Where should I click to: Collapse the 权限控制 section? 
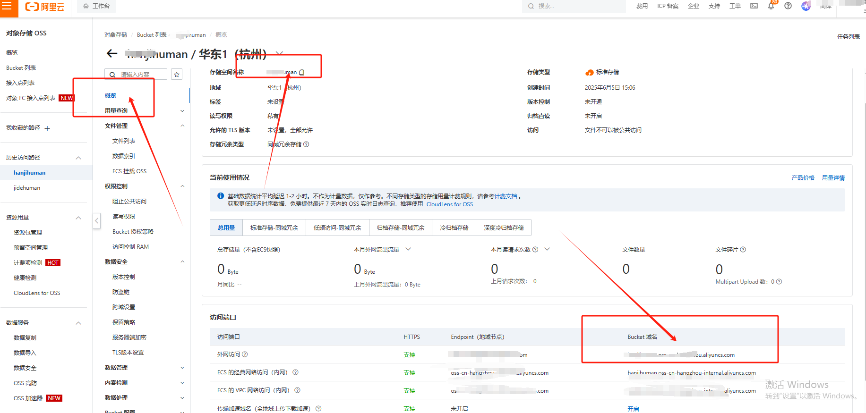pyautogui.click(x=182, y=186)
